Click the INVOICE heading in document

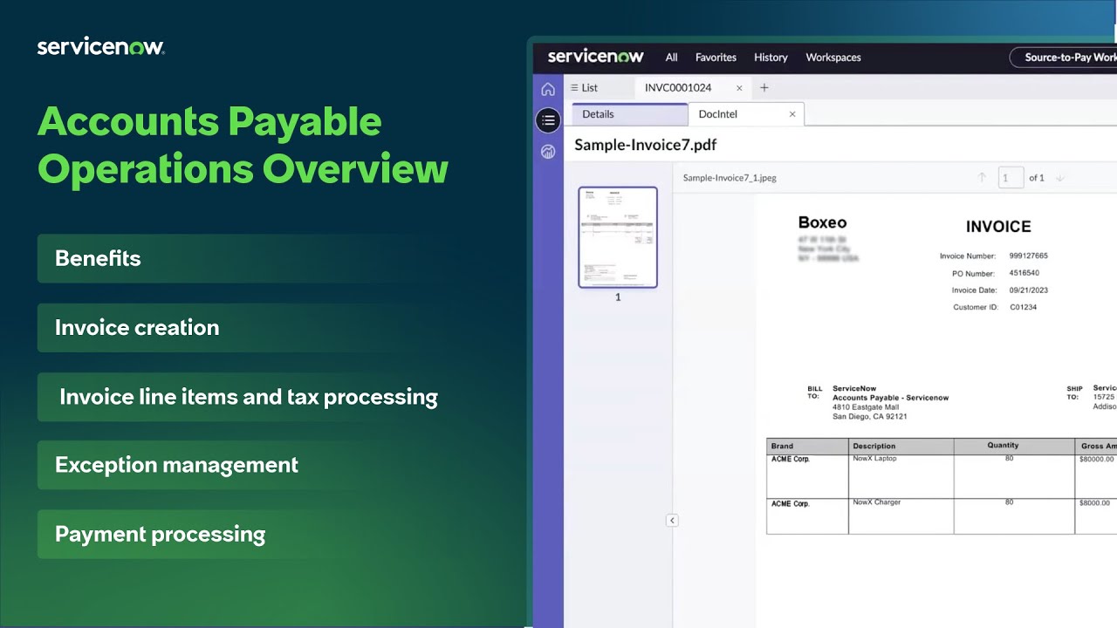pos(998,227)
